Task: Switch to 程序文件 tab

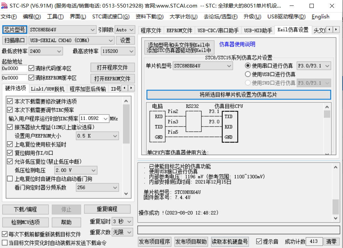Action: (x=151, y=30)
